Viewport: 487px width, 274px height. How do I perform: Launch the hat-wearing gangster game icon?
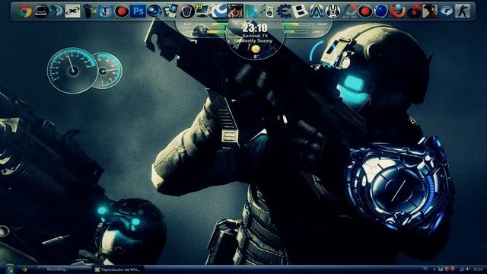click(430, 11)
